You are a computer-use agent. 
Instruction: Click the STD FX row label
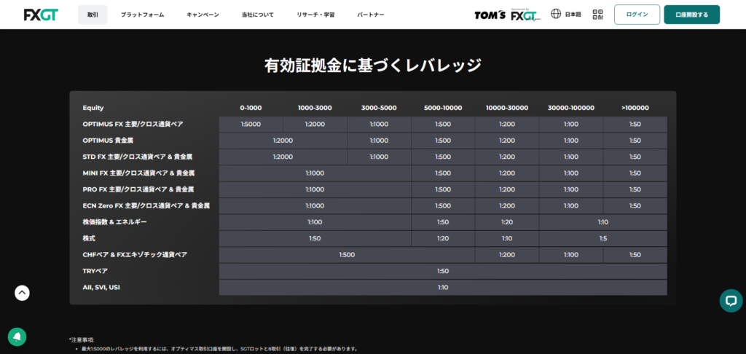138,157
